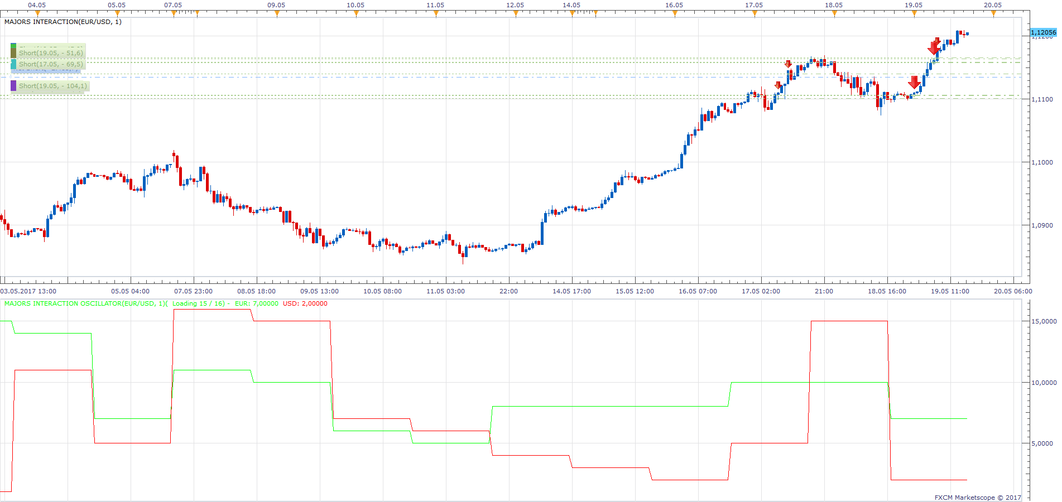Viewport: 1062px width, 502px height.
Task: Click the orange day marker under 11.05
Action: click(436, 13)
